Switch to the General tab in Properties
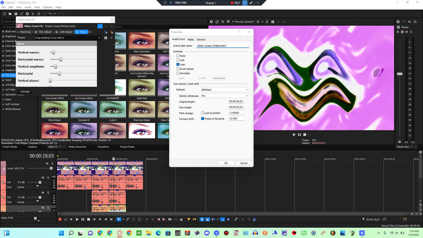Image resolution: width=423 pixels, height=238 pixels. tap(201, 39)
